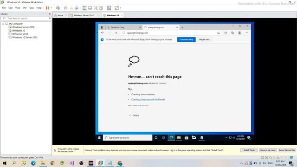This screenshot has height=167, width=297.
Task: Close the quangtrimang.com browser tab
Action: pos(177,27)
